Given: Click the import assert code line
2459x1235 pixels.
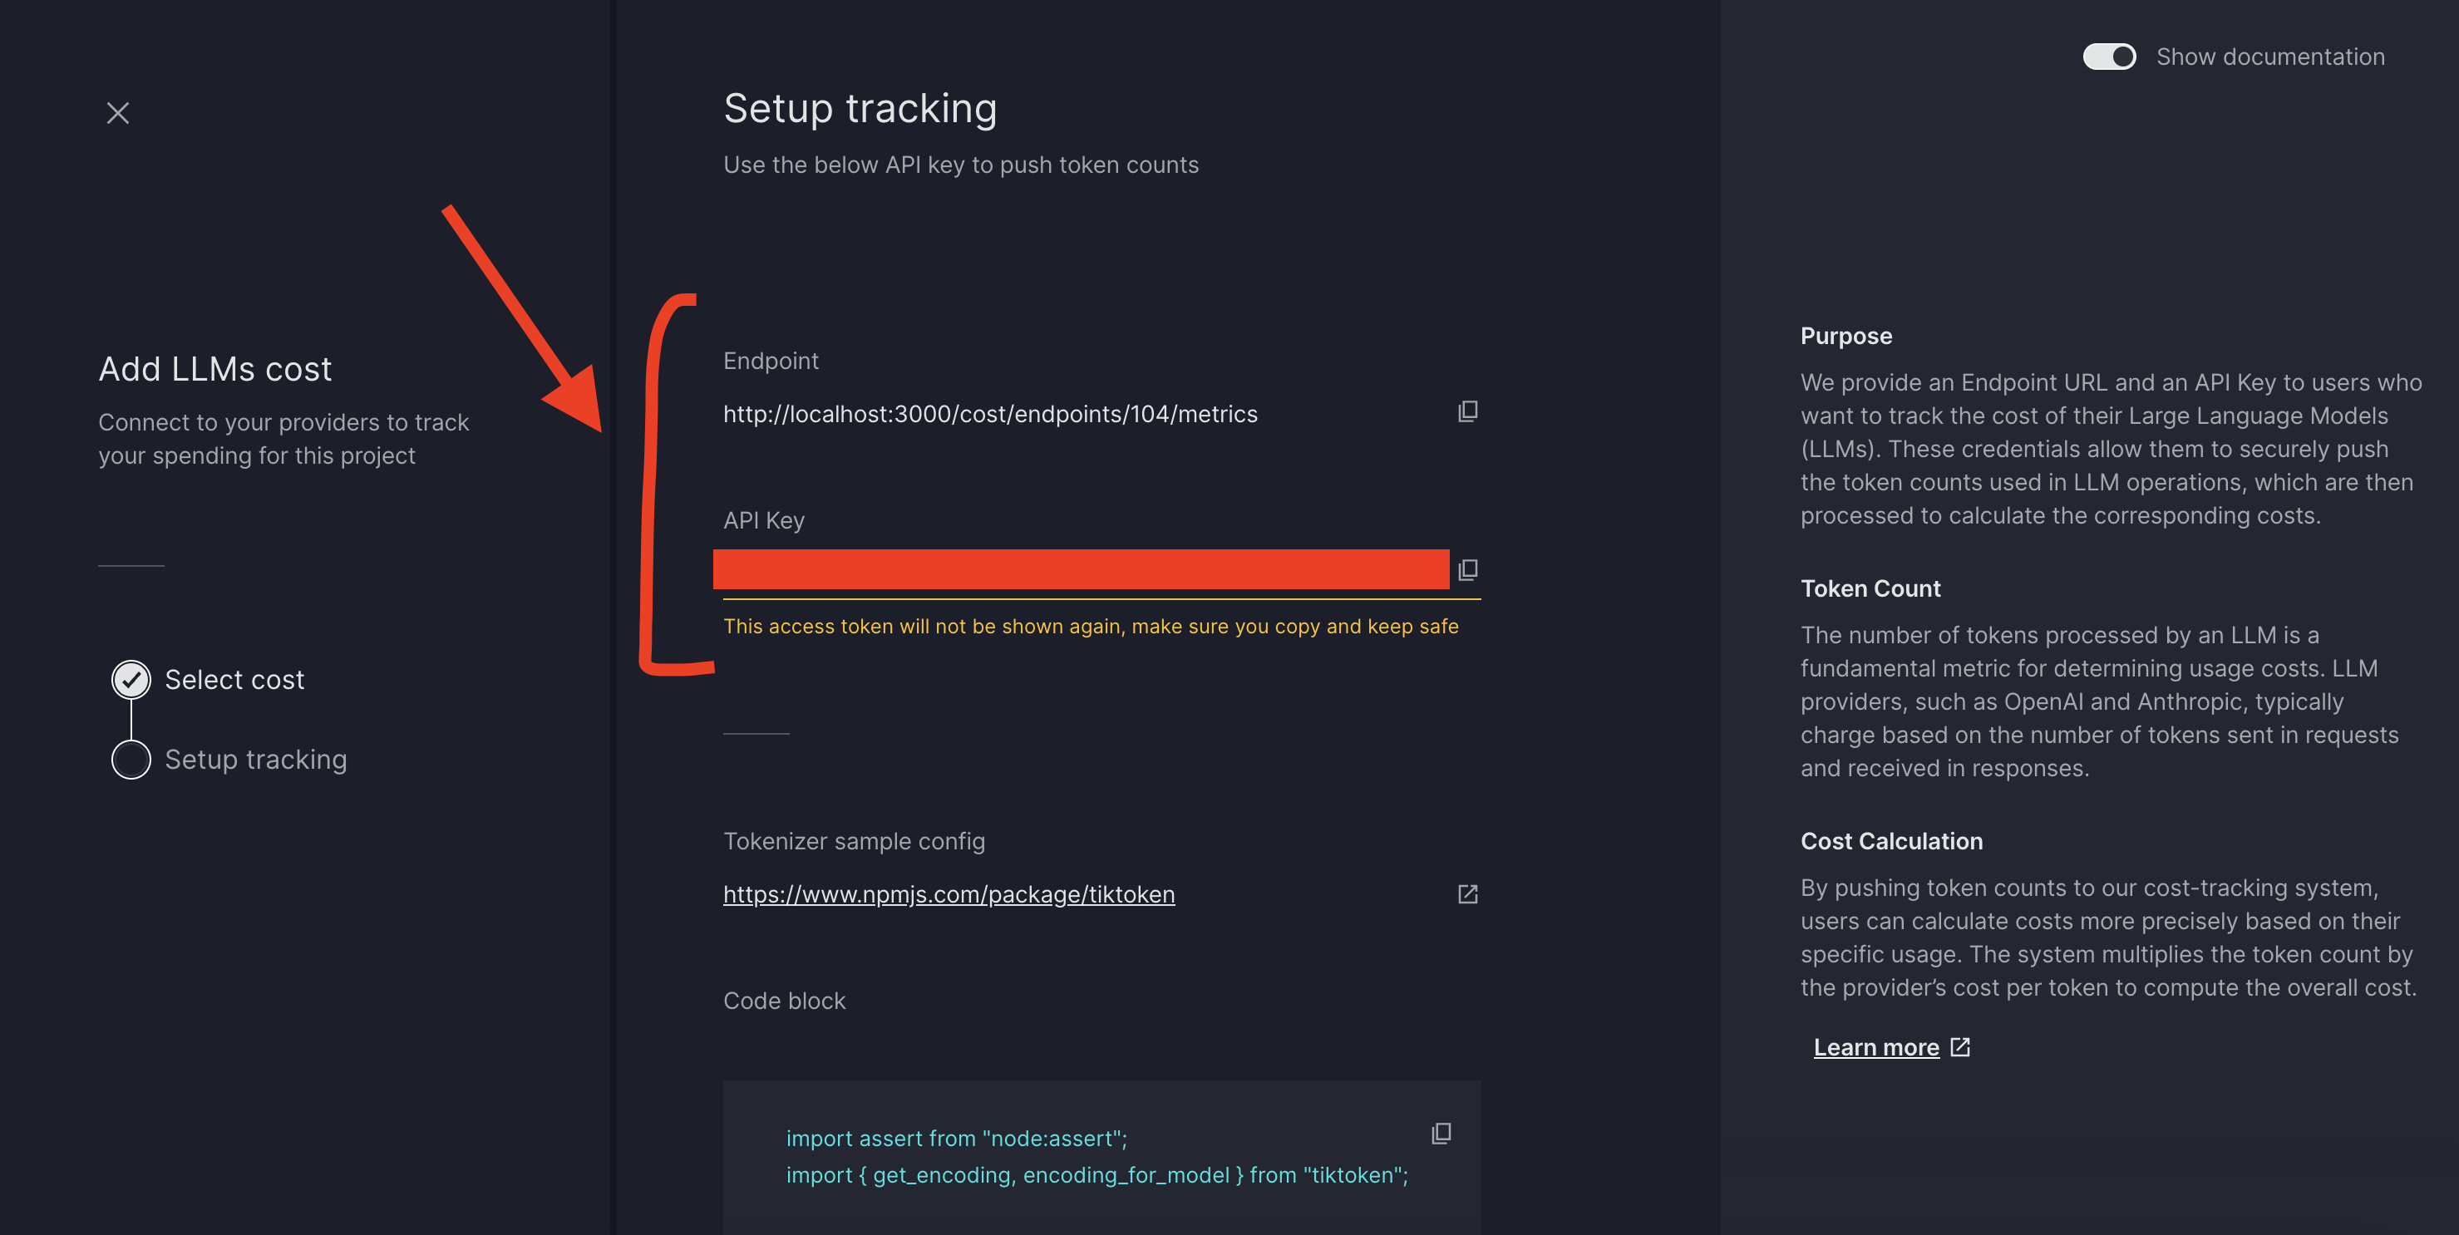Looking at the screenshot, I should click(955, 1138).
